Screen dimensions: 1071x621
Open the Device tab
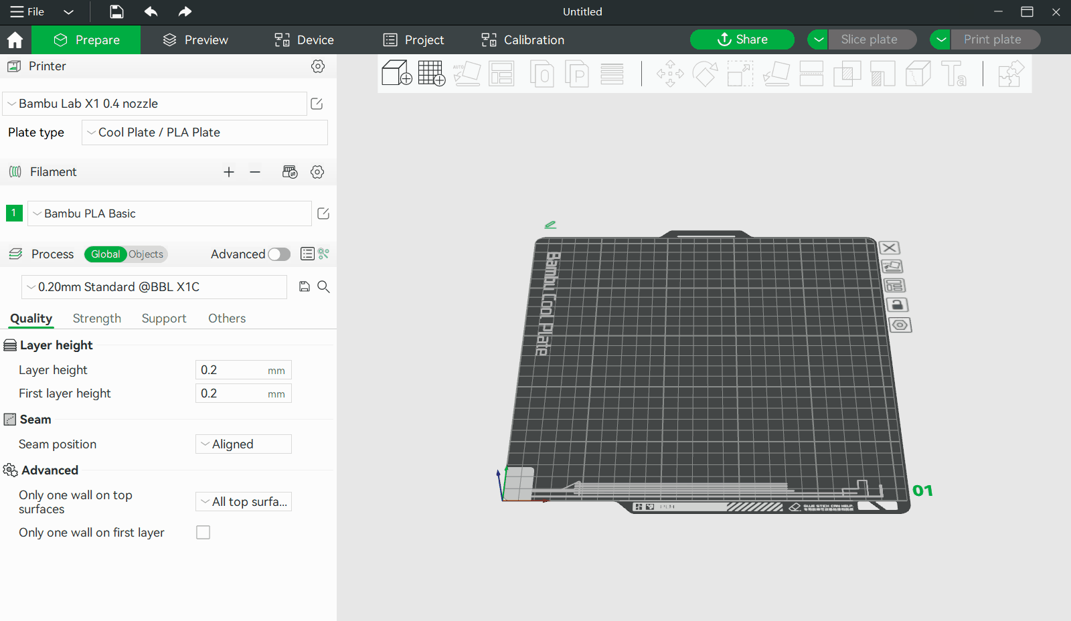(x=305, y=40)
